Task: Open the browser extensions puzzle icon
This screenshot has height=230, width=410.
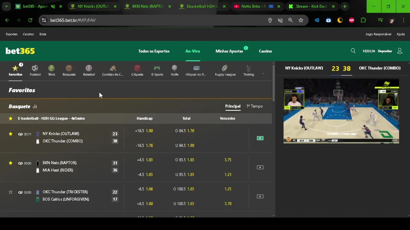Action: coord(363,20)
